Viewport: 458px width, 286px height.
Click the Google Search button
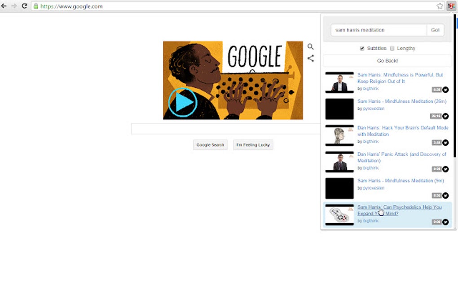tap(210, 145)
